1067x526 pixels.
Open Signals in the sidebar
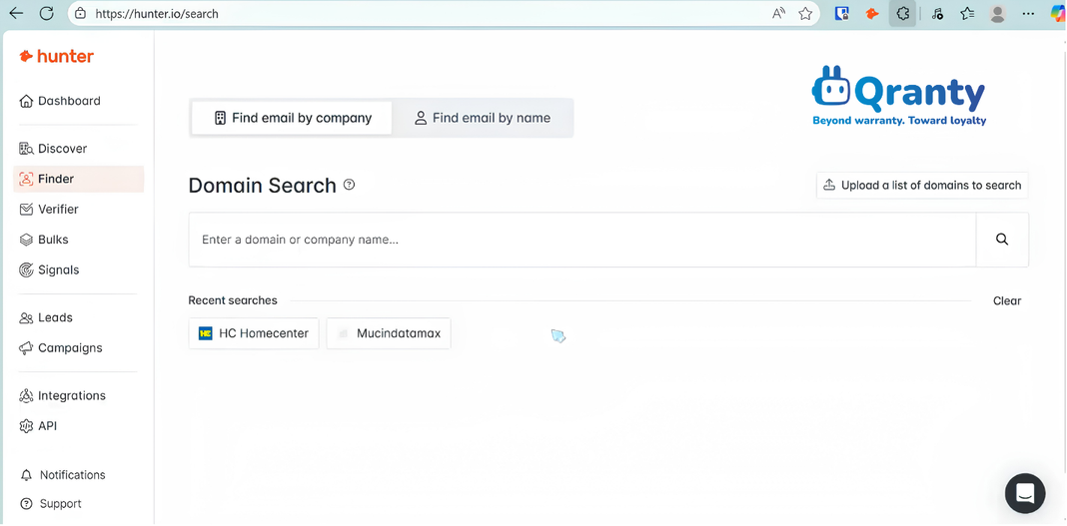click(49, 270)
